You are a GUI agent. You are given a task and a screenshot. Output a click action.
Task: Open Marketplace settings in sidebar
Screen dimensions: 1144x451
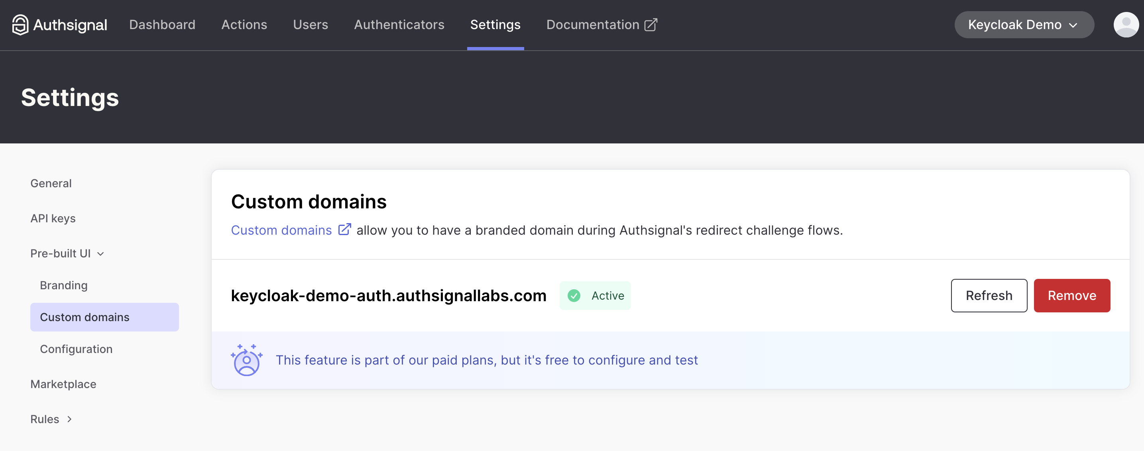tap(63, 384)
